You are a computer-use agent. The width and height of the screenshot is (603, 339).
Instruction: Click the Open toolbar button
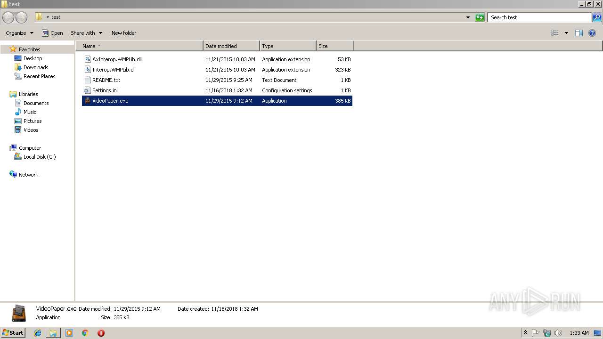(x=52, y=33)
